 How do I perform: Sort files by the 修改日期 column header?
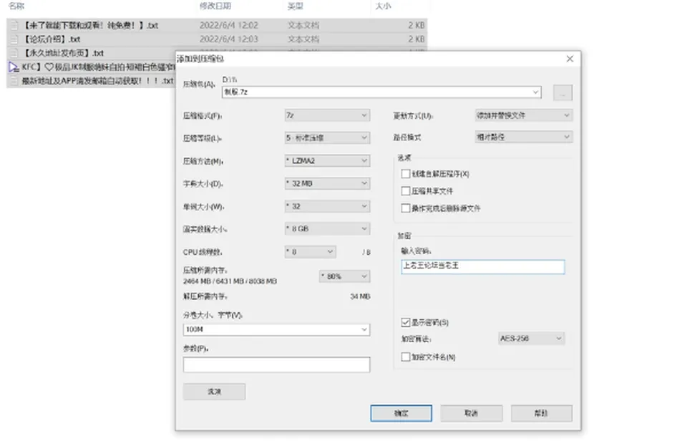[215, 6]
